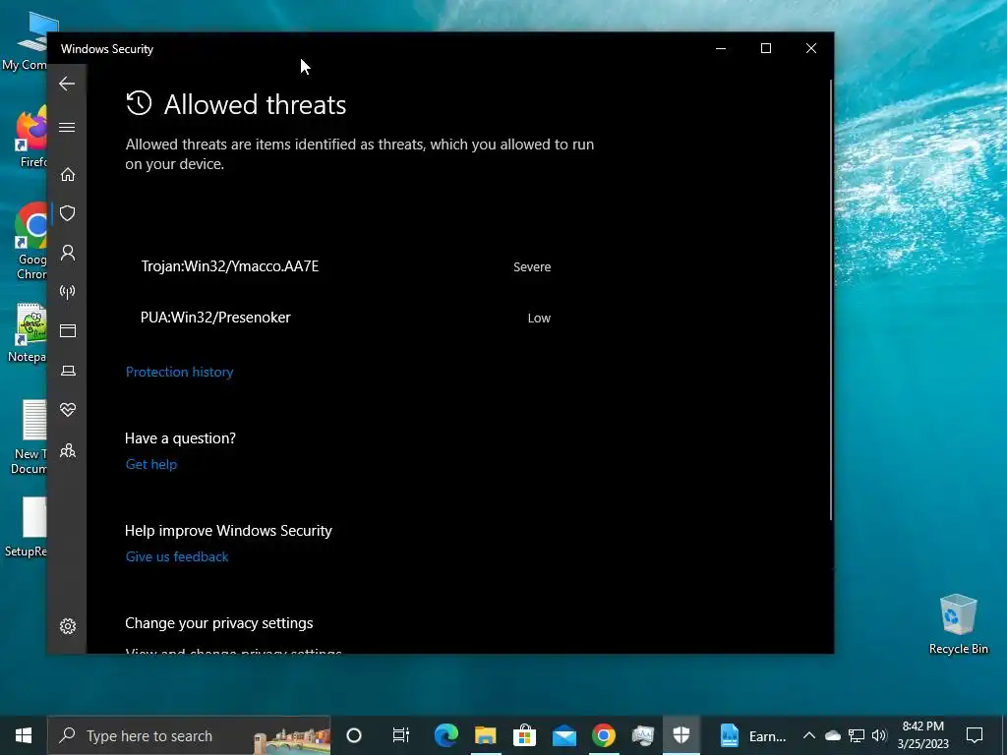This screenshot has width=1007, height=755.
Task: Open File Explorer from taskbar
Action: click(x=486, y=735)
